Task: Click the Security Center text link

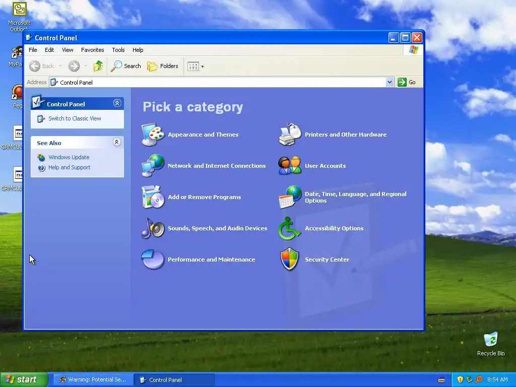Action: [x=327, y=260]
